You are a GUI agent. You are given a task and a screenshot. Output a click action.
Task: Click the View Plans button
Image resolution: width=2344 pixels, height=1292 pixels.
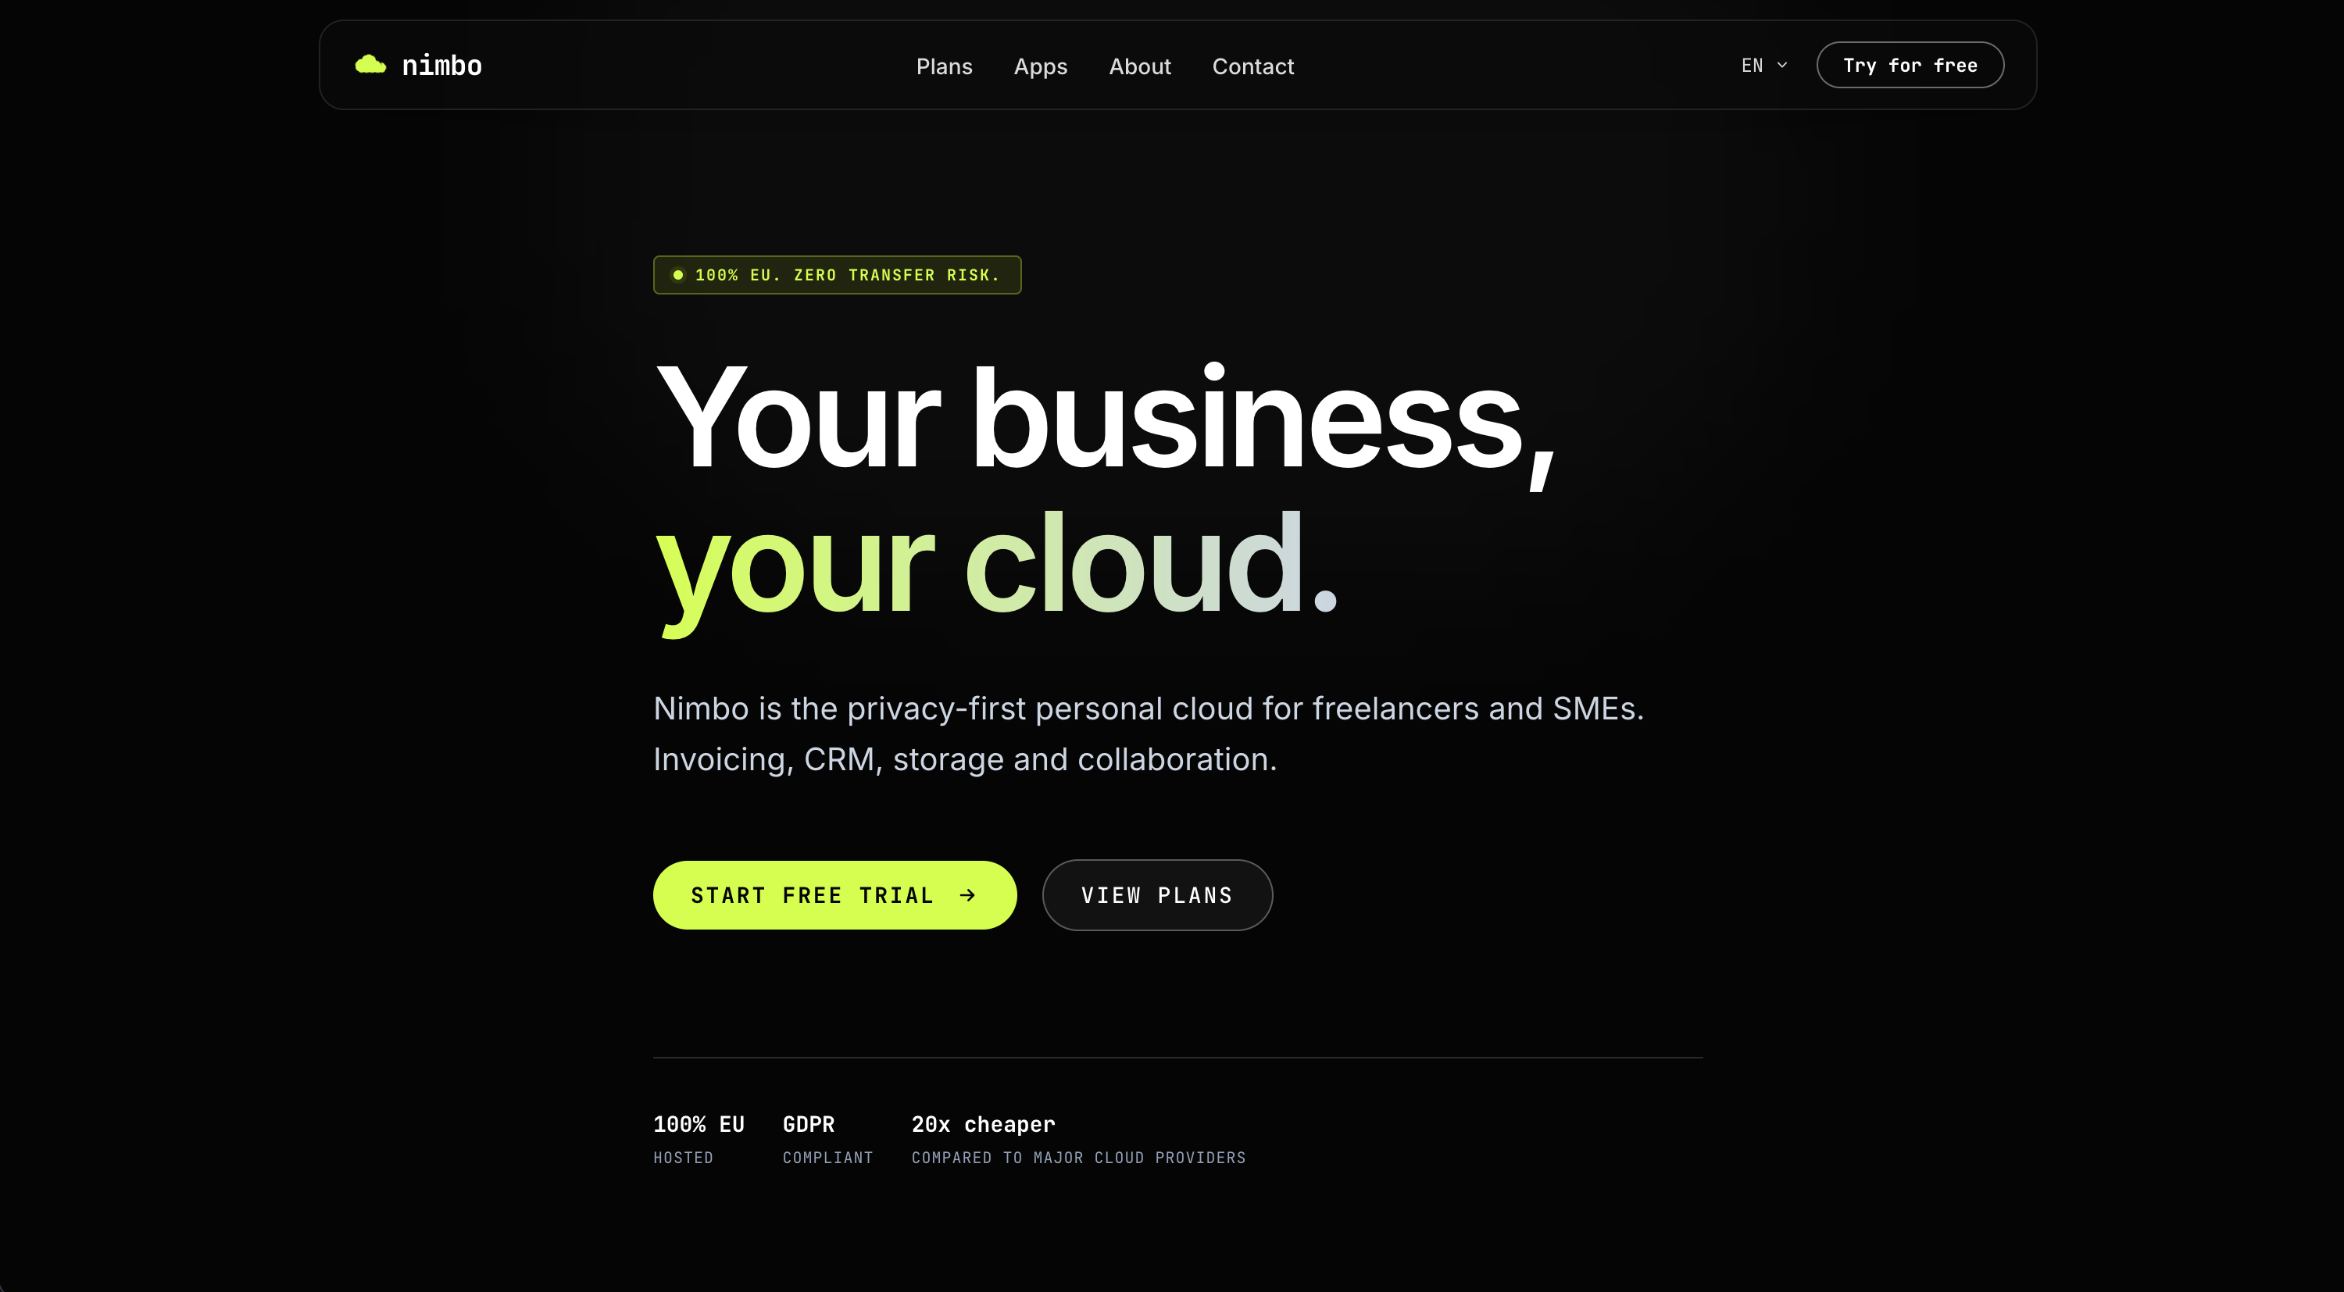[x=1156, y=895]
